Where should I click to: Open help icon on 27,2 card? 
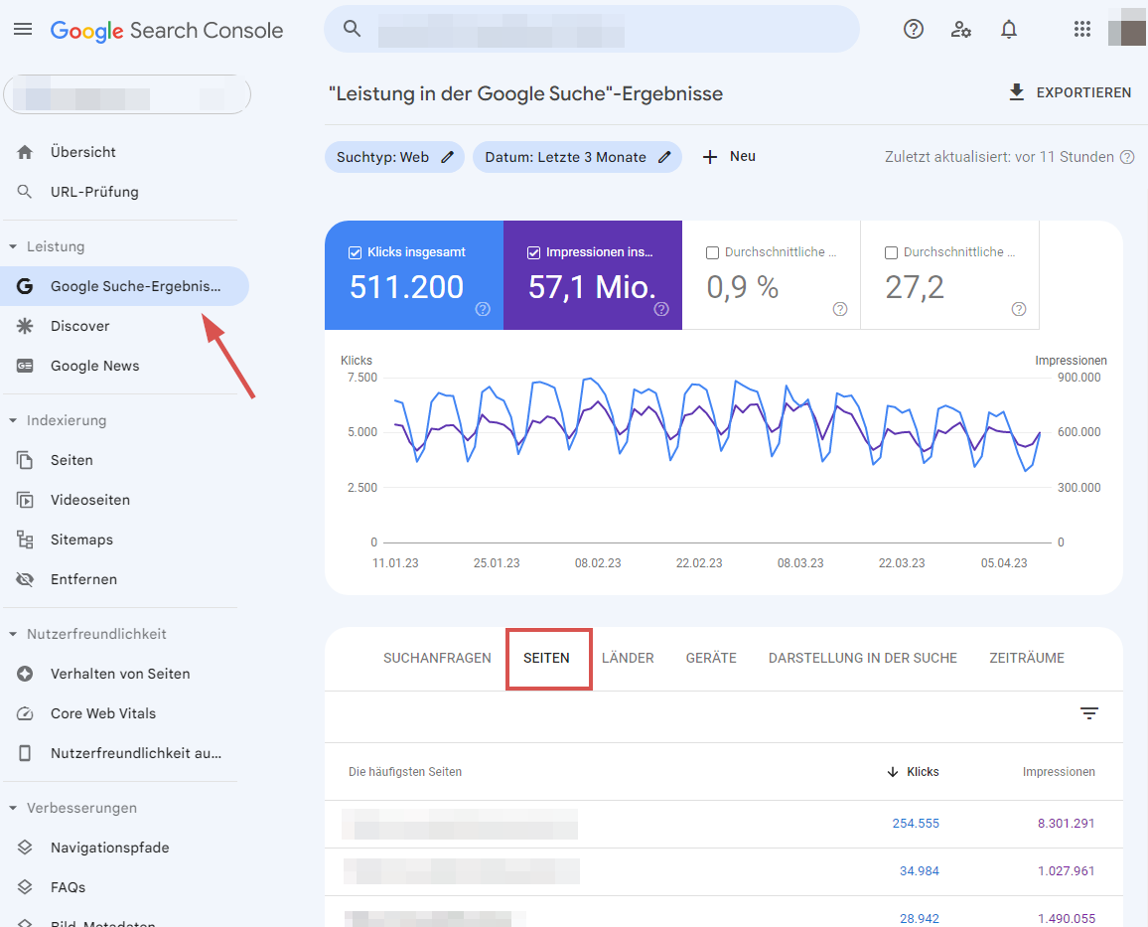(1019, 309)
